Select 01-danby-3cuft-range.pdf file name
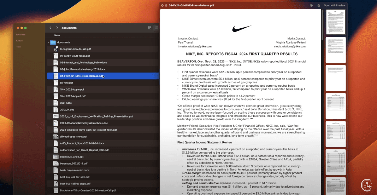Image resolution: width=377 pixels, height=195 pixels. 75,56
